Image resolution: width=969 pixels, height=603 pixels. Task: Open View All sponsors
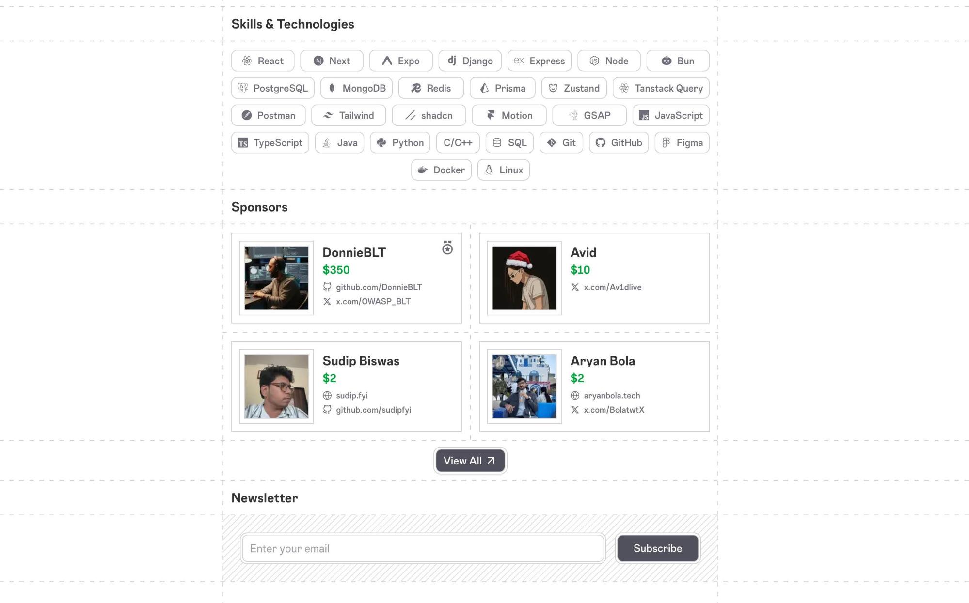(470, 461)
